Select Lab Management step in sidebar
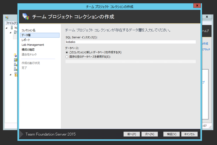The height and width of the screenshot is (145, 217). tap(33, 45)
